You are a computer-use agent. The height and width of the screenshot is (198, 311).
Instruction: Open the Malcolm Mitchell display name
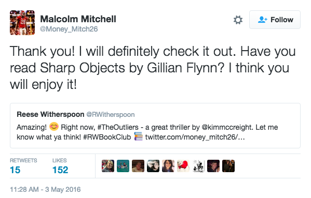78,19
